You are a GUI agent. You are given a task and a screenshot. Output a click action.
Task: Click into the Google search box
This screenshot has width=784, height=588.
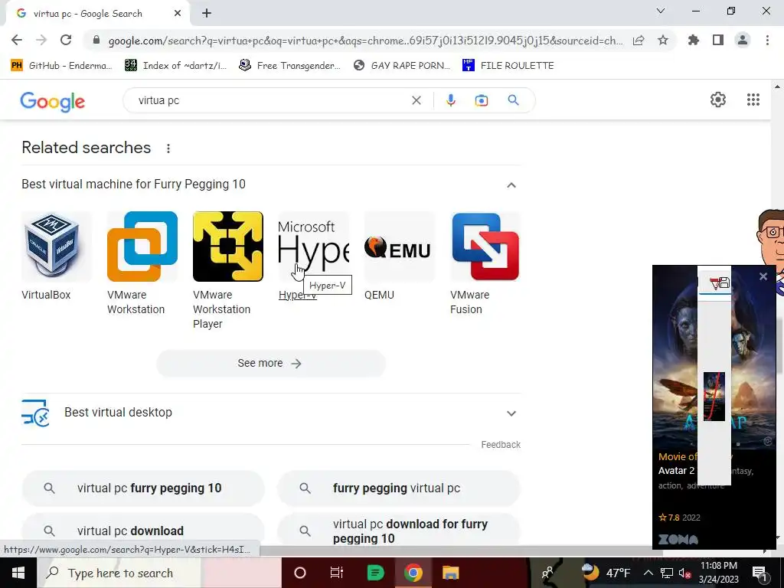tap(270, 100)
